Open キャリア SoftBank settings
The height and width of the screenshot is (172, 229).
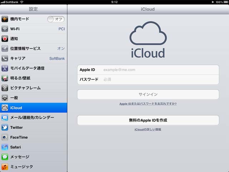(x=33, y=58)
